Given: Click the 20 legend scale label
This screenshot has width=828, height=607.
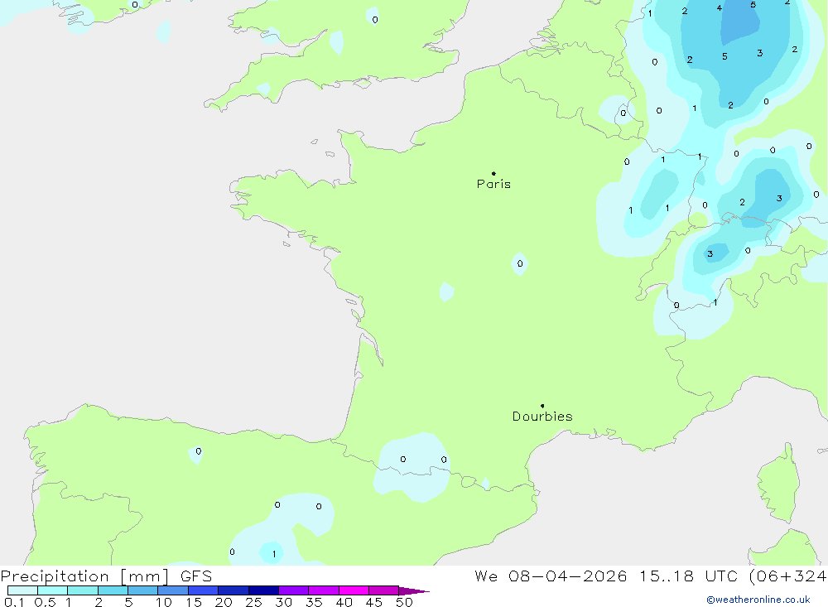Looking at the screenshot, I should coord(224,602).
